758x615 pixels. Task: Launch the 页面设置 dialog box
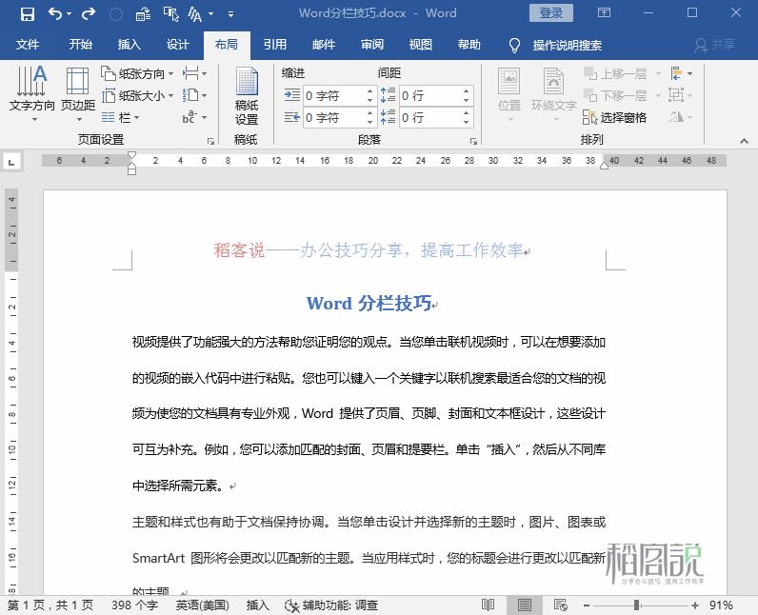pos(210,141)
